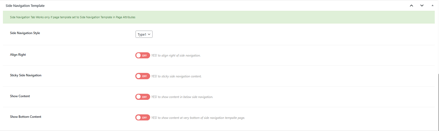Switch on Show Bottom Content
Screen dimensions: 439x131
[142, 118]
